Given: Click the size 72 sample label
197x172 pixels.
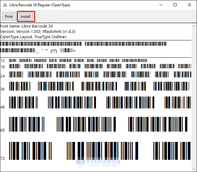Looking at the screenshot, I should coord(3,159).
